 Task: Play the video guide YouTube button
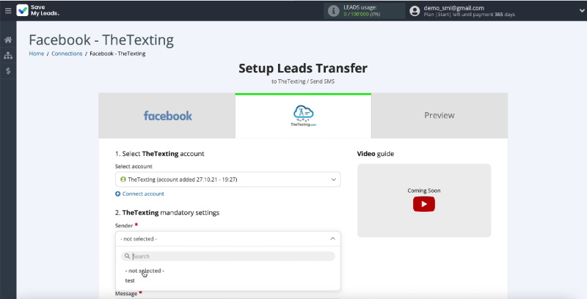click(423, 204)
